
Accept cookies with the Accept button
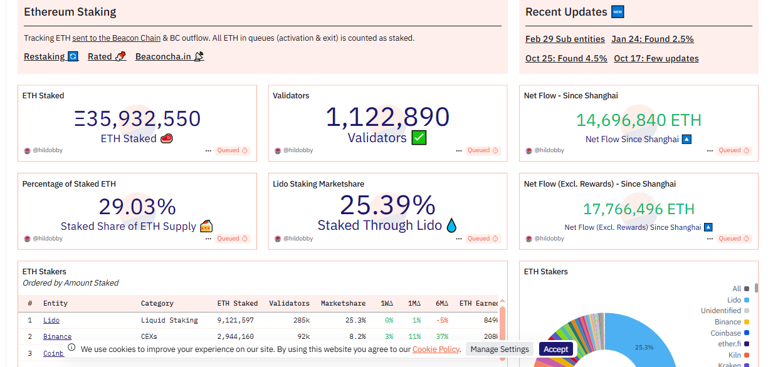coord(556,349)
